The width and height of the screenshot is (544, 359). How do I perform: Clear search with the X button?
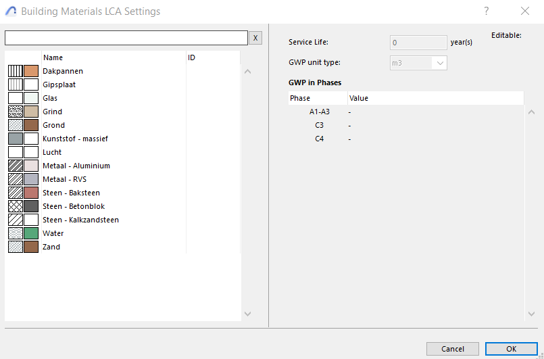pyautogui.click(x=255, y=38)
